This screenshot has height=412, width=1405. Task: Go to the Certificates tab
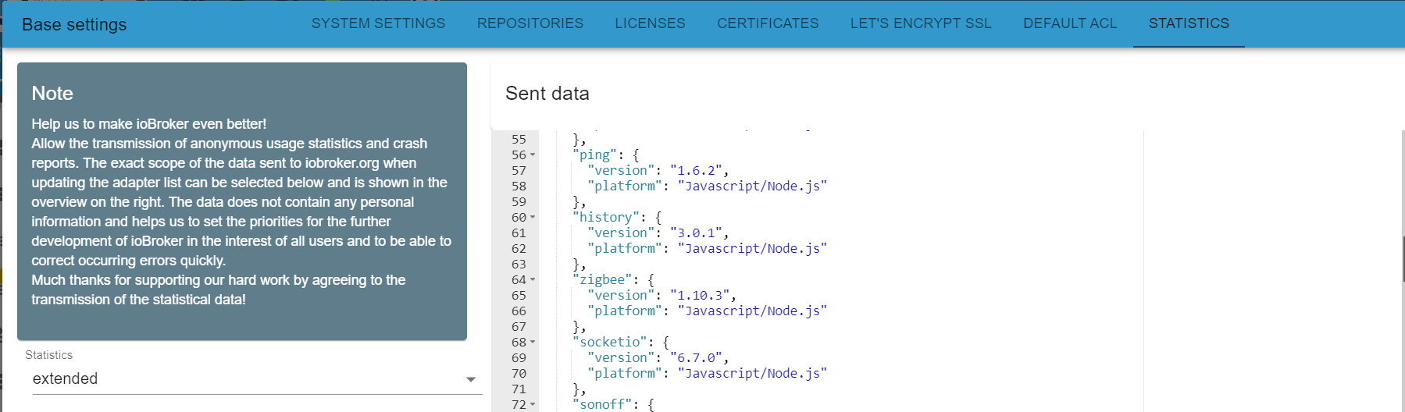pos(768,23)
